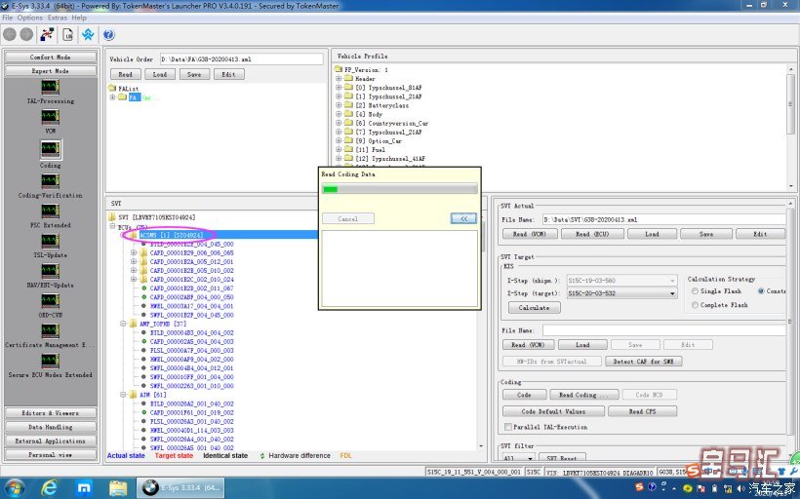800x499 pixels.
Task: Click the Vehicle Order file path field
Action: tap(241, 59)
